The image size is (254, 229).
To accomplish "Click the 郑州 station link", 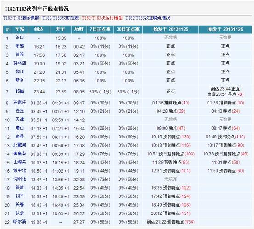I will 20,71.
